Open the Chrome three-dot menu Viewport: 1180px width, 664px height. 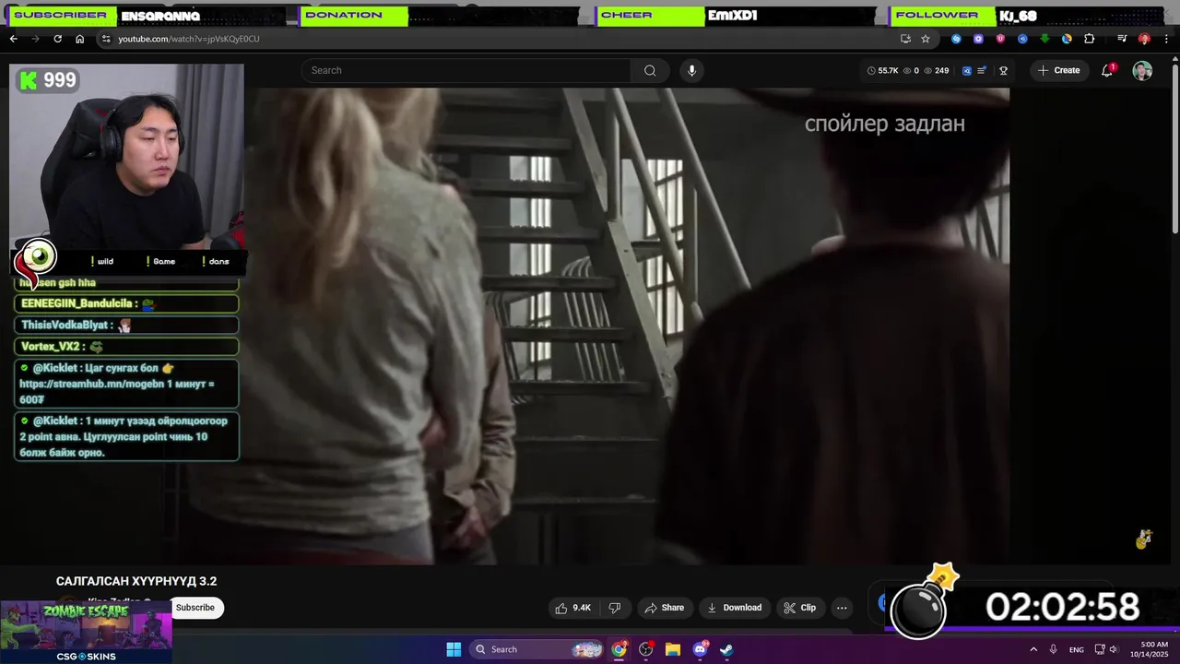pos(1165,39)
